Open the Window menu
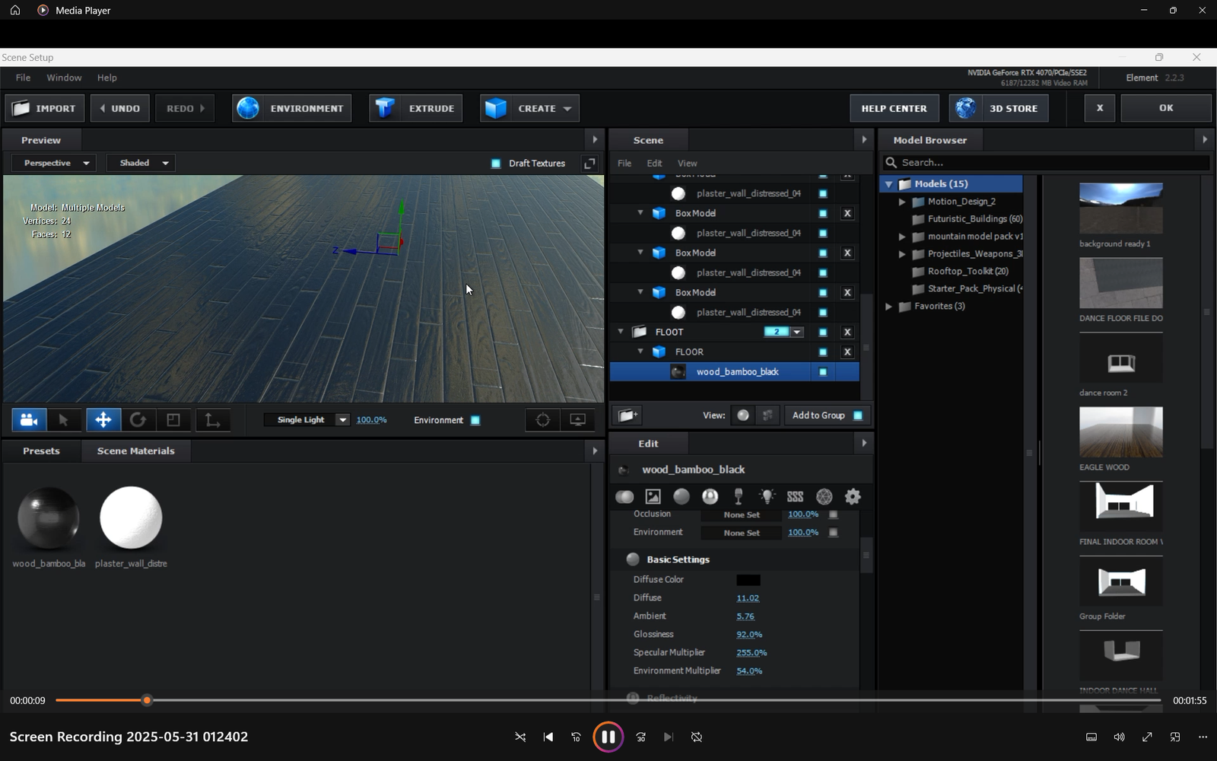The image size is (1217, 761). click(x=64, y=78)
